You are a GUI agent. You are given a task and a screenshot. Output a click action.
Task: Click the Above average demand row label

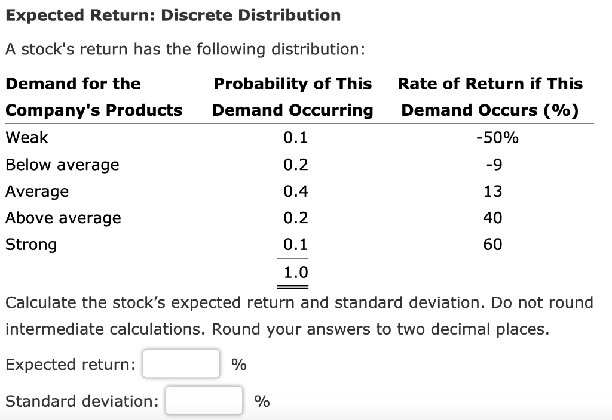coord(63,218)
